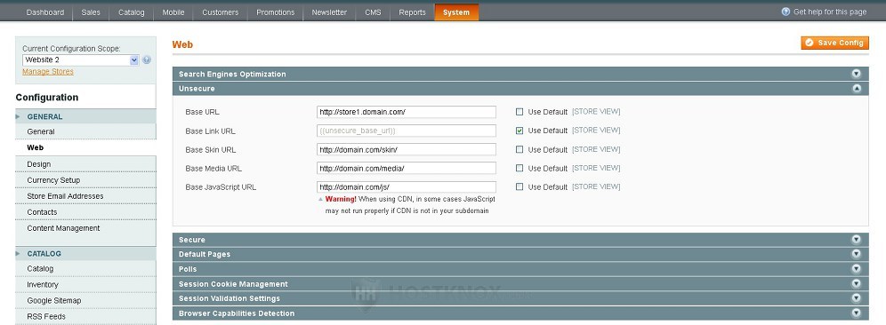Open the Dashboard menu
The image size is (886, 325).
point(45,12)
